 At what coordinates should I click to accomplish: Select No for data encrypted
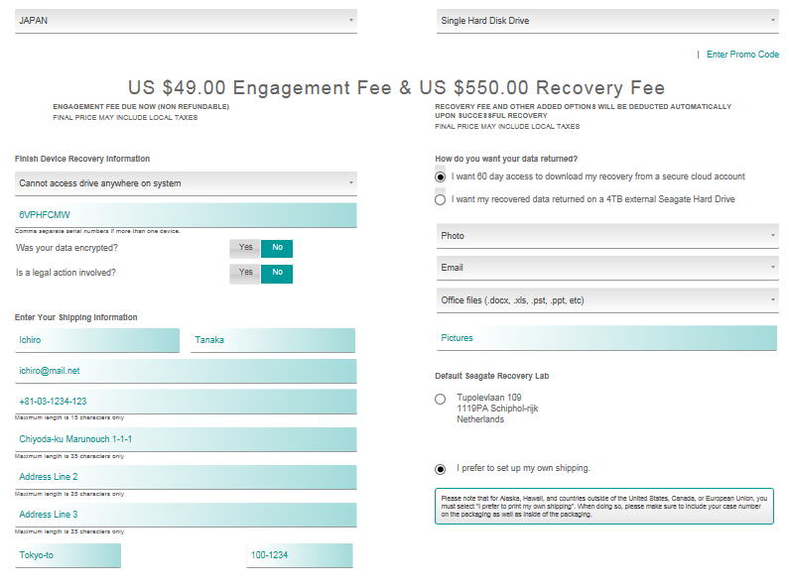coord(277,248)
